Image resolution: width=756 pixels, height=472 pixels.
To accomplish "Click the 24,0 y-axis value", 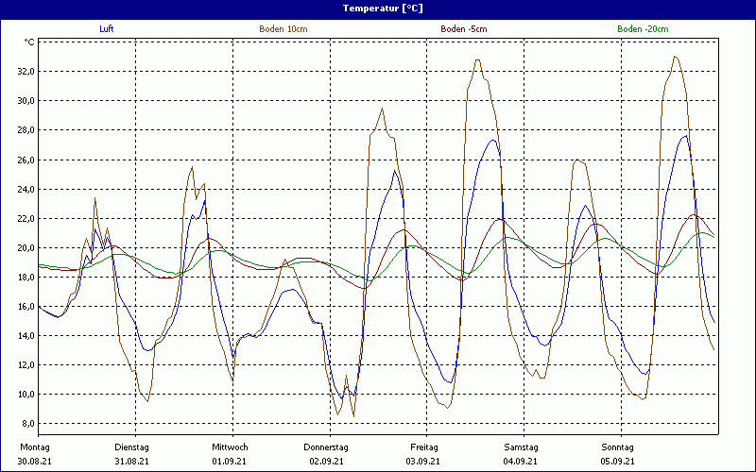I will [x=25, y=190].
